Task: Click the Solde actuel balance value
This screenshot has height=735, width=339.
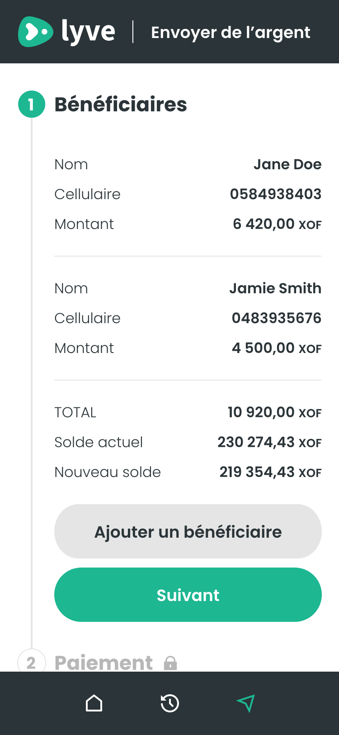Action: click(x=269, y=442)
